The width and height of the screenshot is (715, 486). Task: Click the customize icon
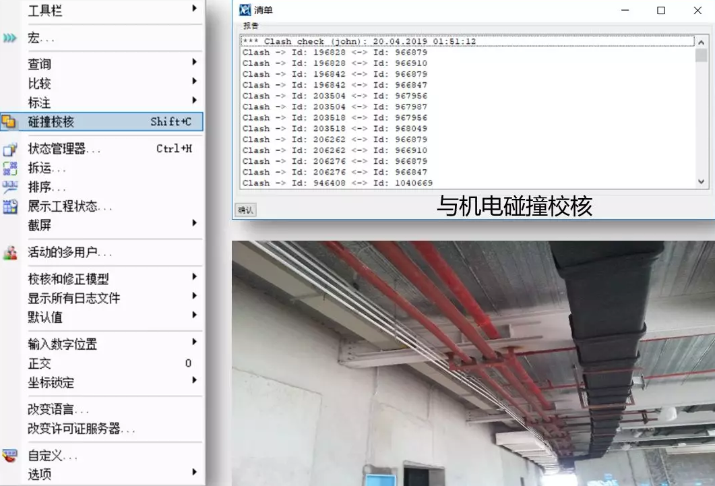(9, 456)
